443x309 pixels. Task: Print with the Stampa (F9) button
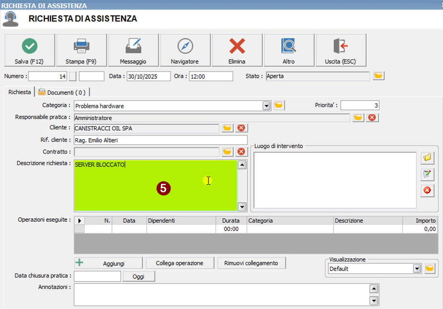81,50
